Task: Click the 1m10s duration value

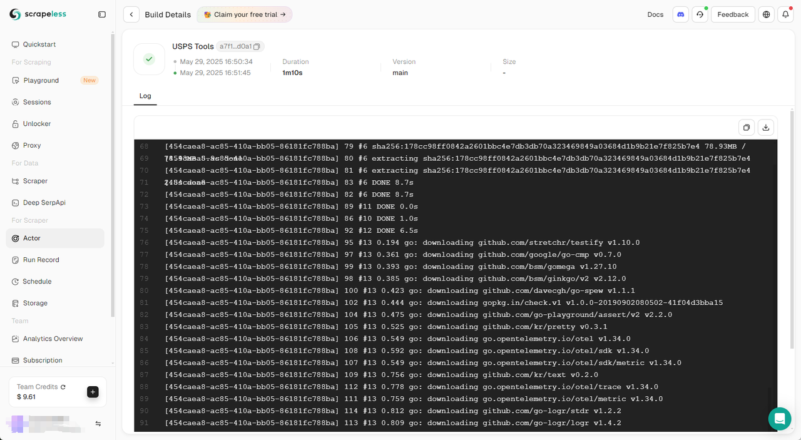Action: [292, 73]
